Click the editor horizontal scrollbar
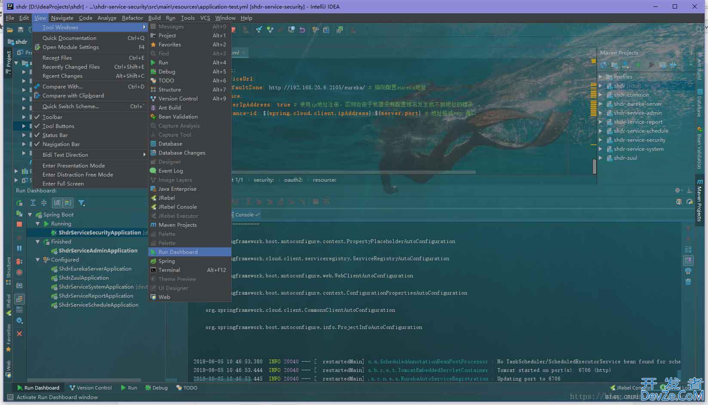Image resolution: width=708 pixels, height=405 pixels. click(353, 172)
